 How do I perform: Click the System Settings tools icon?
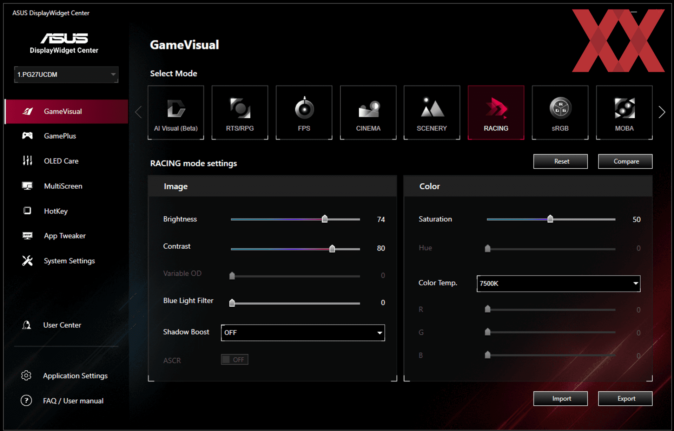point(27,261)
